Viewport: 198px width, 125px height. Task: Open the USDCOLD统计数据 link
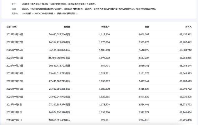[x=44, y=13]
